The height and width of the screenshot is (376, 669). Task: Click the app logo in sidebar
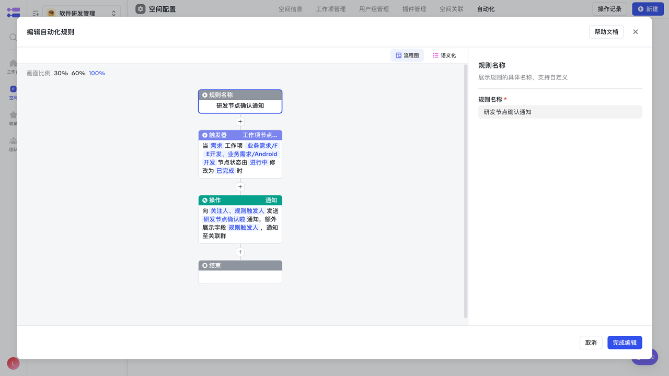tap(13, 13)
